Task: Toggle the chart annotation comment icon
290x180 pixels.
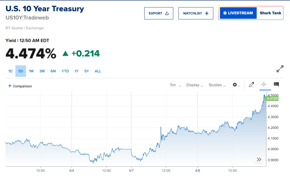Action: coord(276,84)
